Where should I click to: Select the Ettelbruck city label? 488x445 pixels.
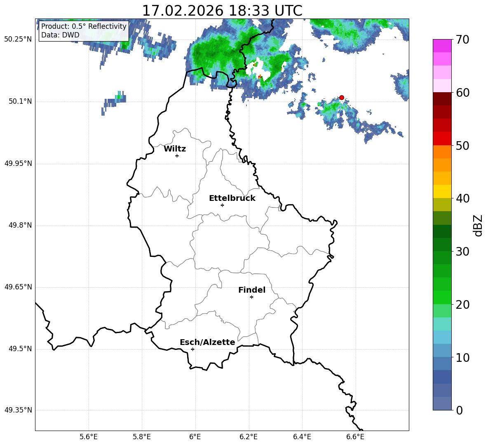pos(232,198)
